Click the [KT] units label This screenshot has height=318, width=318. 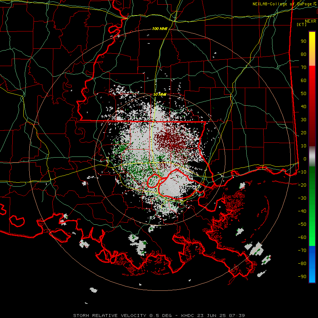point(301,24)
